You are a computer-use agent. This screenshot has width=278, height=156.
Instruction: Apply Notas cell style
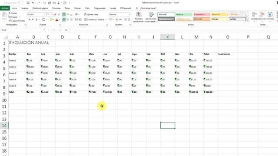[219, 19]
